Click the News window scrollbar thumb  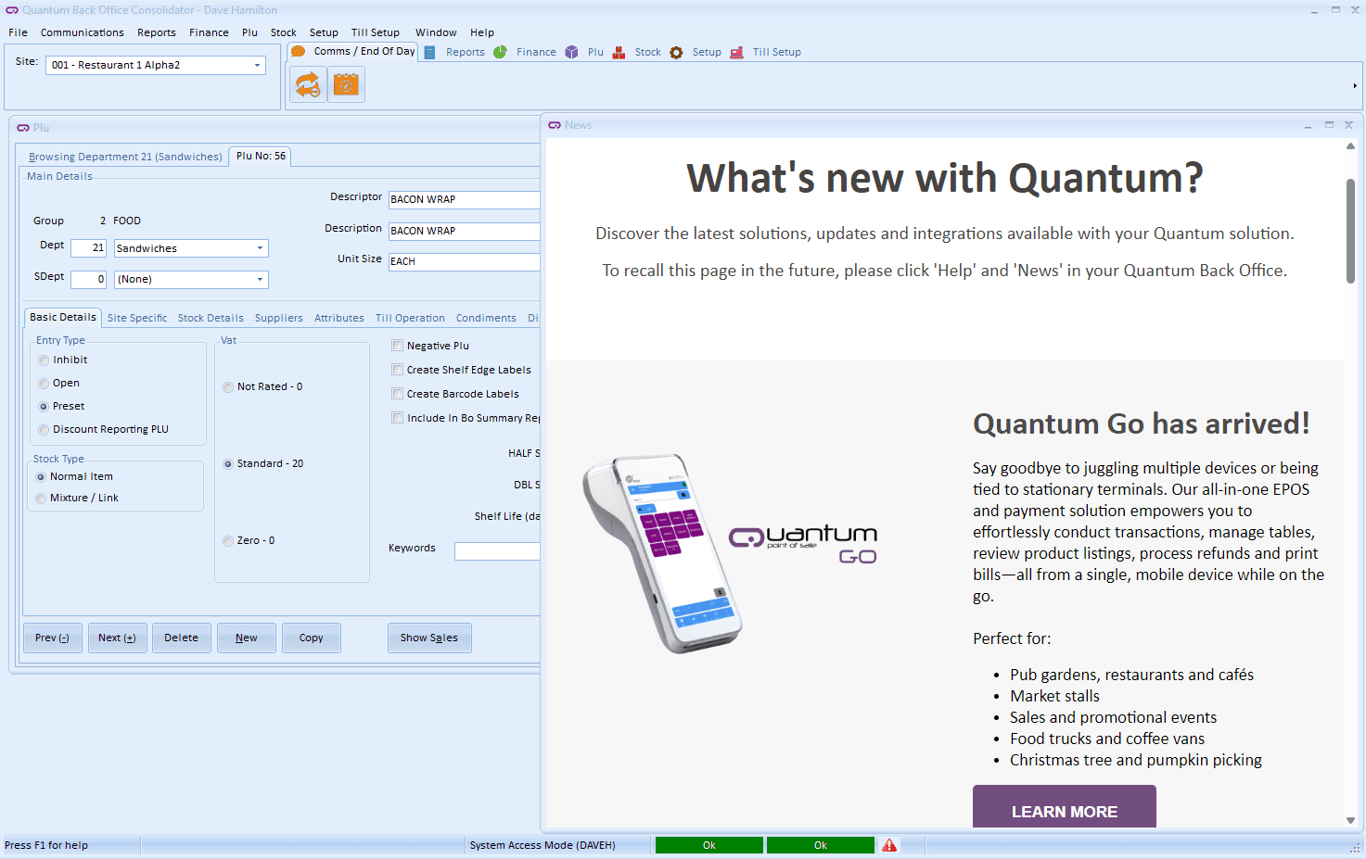point(1350,231)
